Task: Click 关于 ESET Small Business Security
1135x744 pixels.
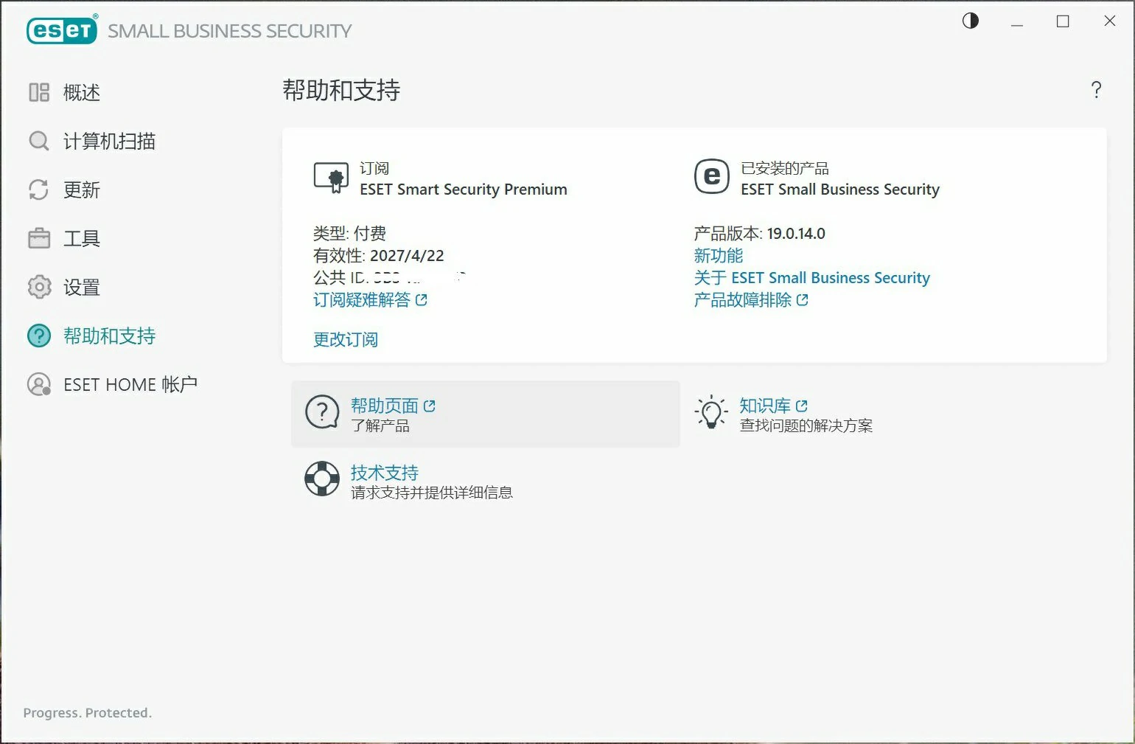Action: point(811,278)
